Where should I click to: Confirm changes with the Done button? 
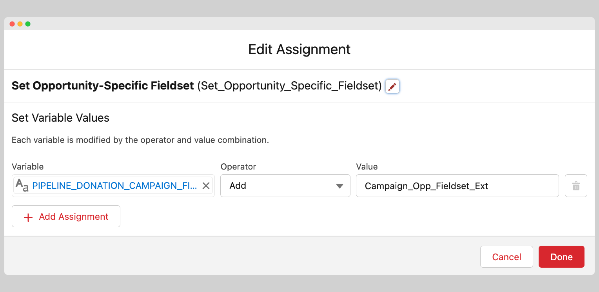[x=561, y=257]
